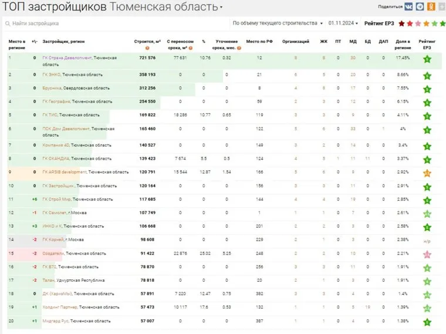Click green rating star for ГК Страна Девелопмент
446x334 pixels.
pyautogui.click(x=427, y=59)
